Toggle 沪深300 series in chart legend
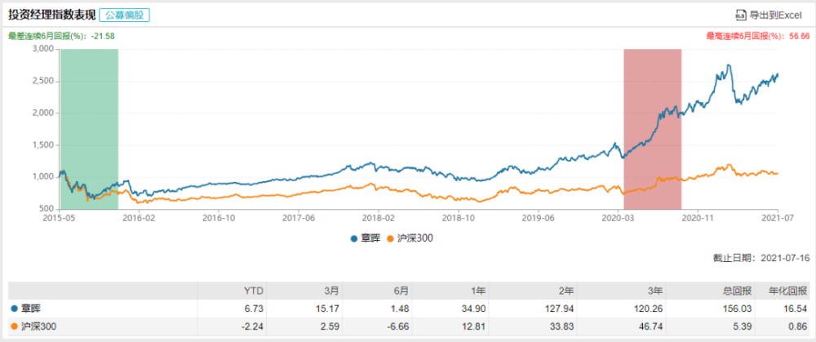Image resolution: width=816 pixels, height=342 pixels. [x=410, y=238]
